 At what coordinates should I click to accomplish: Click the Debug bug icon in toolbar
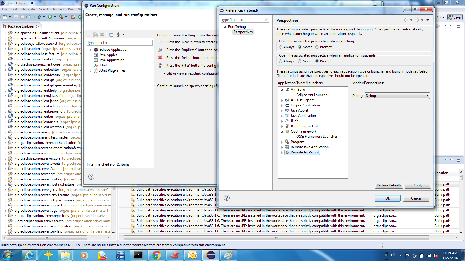click(x=39, y=17)
